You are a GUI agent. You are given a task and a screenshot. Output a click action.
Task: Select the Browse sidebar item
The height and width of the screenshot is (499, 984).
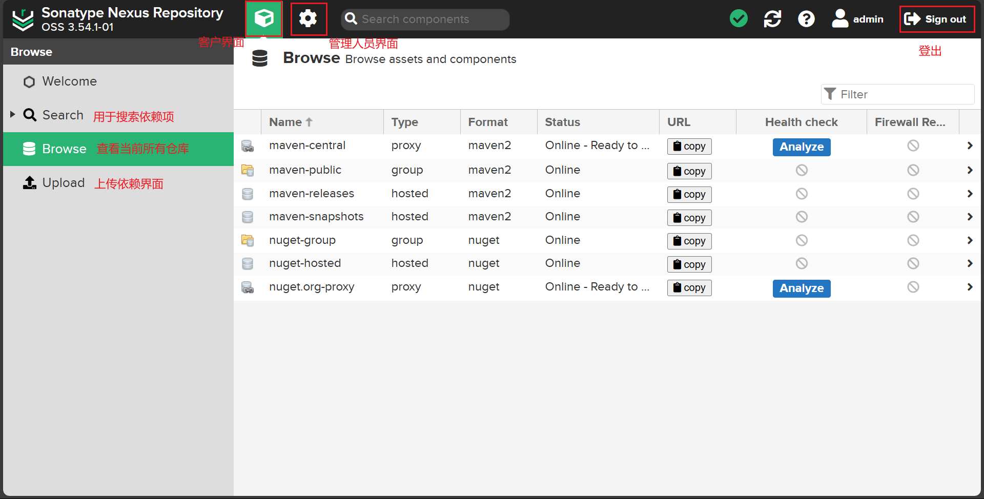pyautogui.click(x=118, y=149)
